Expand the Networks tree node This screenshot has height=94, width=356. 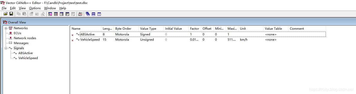tap(6, 28)
